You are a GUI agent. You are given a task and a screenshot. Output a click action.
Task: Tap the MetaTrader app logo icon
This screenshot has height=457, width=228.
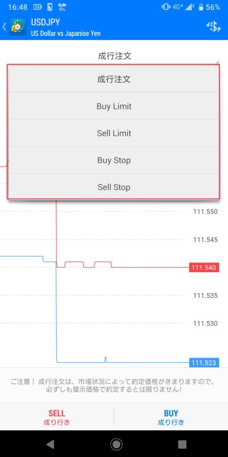[18, 27]
